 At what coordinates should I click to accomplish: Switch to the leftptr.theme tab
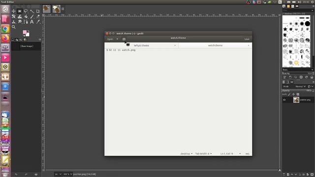[x=141, y=46]
